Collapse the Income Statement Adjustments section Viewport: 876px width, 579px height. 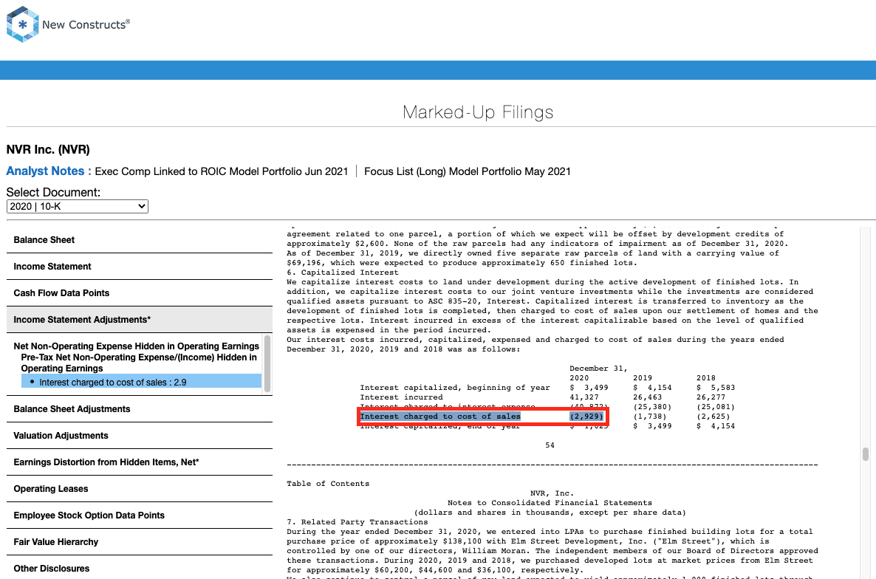(139, 320)
